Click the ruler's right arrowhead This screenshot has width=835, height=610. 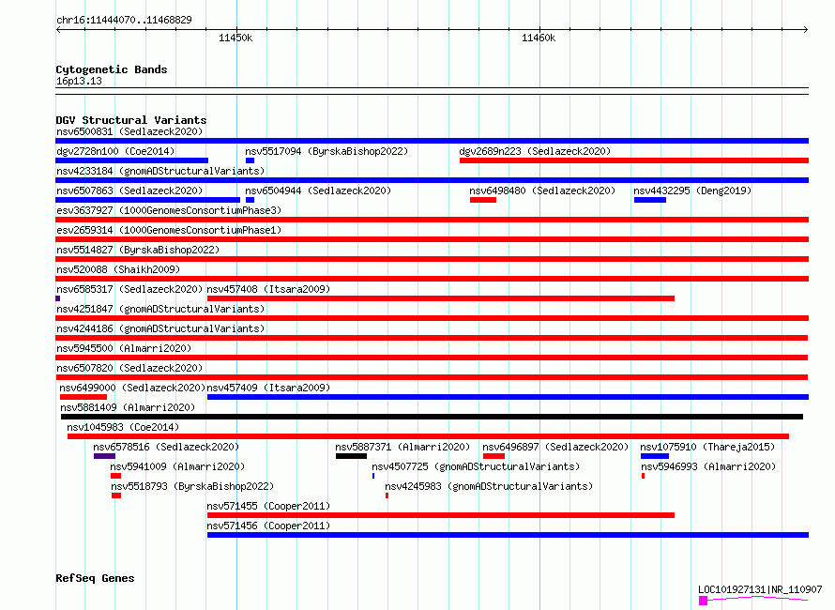click(x=805, y=30)
